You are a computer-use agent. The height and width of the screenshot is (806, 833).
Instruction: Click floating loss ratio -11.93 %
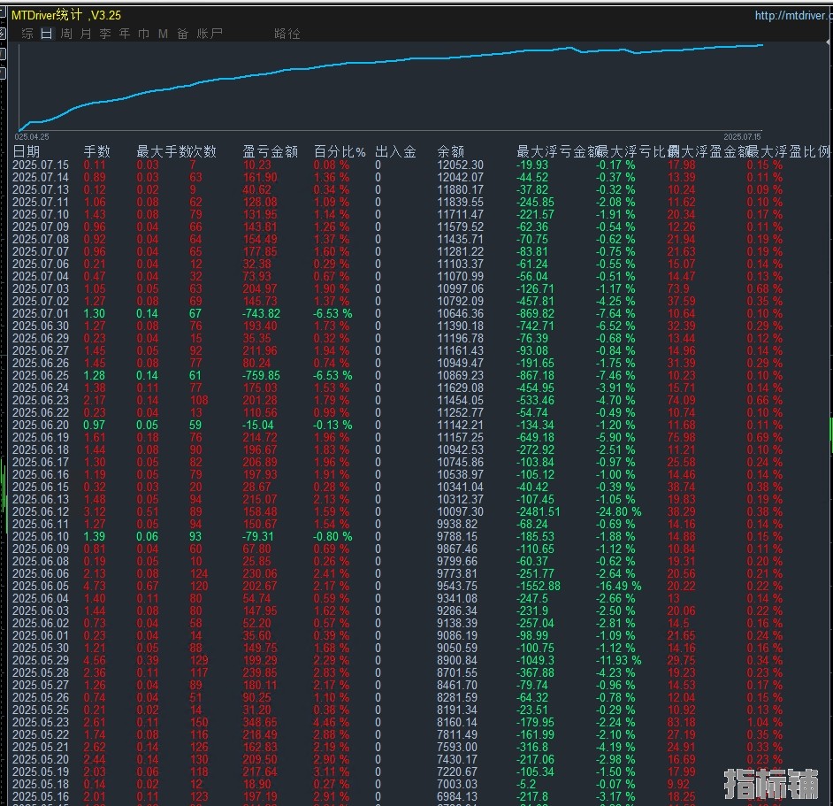coord(618,661)
